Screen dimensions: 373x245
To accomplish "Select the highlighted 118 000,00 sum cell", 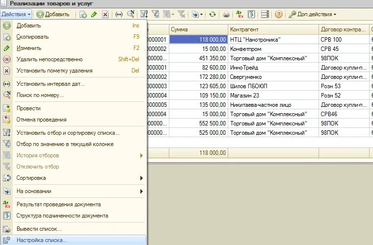I will point(198,39).
